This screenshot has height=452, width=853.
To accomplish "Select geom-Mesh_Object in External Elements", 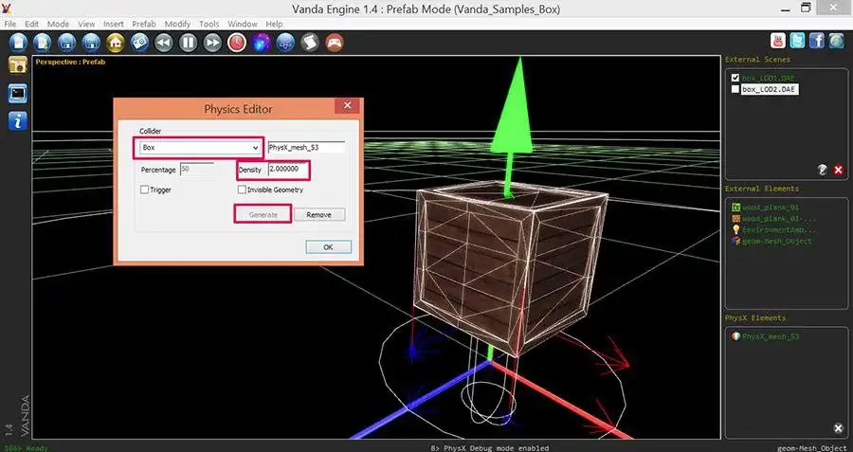I will [776, 241].
